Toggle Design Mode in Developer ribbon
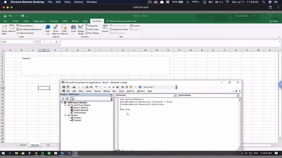Image resolution: width=282 pixels, height=158 pixels. tap(81, 29)
